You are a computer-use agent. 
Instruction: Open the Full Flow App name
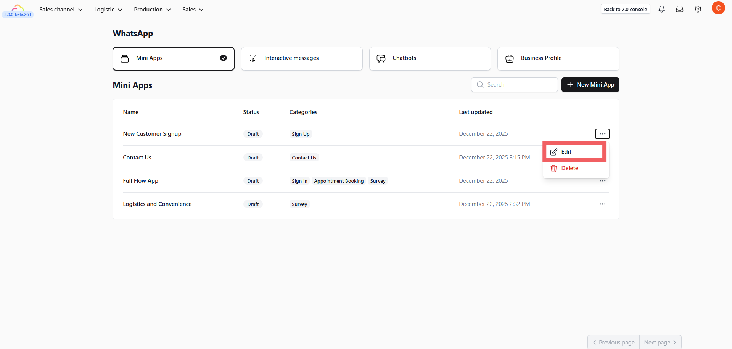(140, 181)
